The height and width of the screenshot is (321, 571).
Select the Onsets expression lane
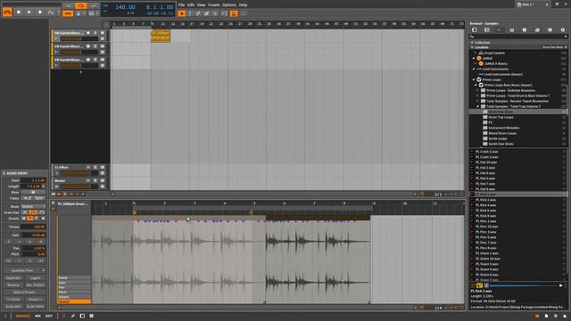(x=74, y=297)
